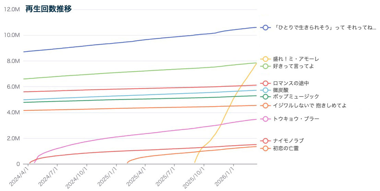Image resolution: width=380 pixels, height=191 pixels.
Task: Click the 6.0M y-axis label
Action: [13, 87]
